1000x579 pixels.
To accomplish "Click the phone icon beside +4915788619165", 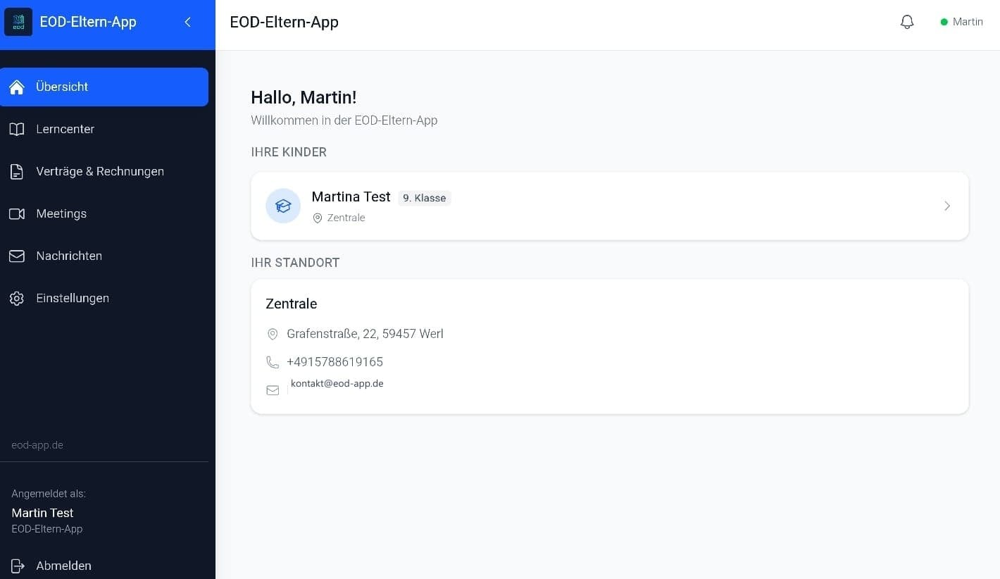I will tap(273, 362).
